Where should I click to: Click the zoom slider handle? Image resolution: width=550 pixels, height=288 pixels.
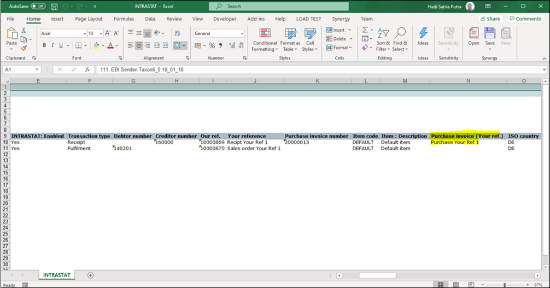(x=505, y=285)
